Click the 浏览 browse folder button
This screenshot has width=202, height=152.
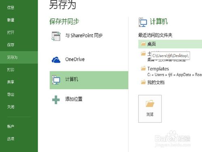click(x=150, y=109)
